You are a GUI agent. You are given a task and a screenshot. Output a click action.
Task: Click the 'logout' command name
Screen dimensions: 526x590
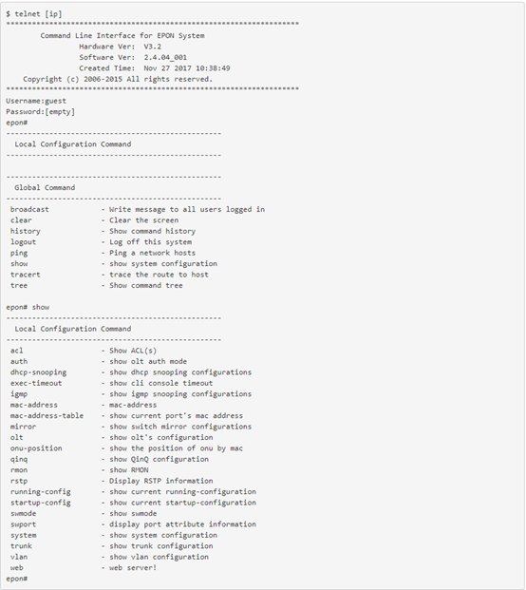click(x=23, y=242)
